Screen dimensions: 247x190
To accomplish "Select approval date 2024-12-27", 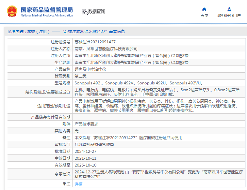I will click(x=85, y=152).
